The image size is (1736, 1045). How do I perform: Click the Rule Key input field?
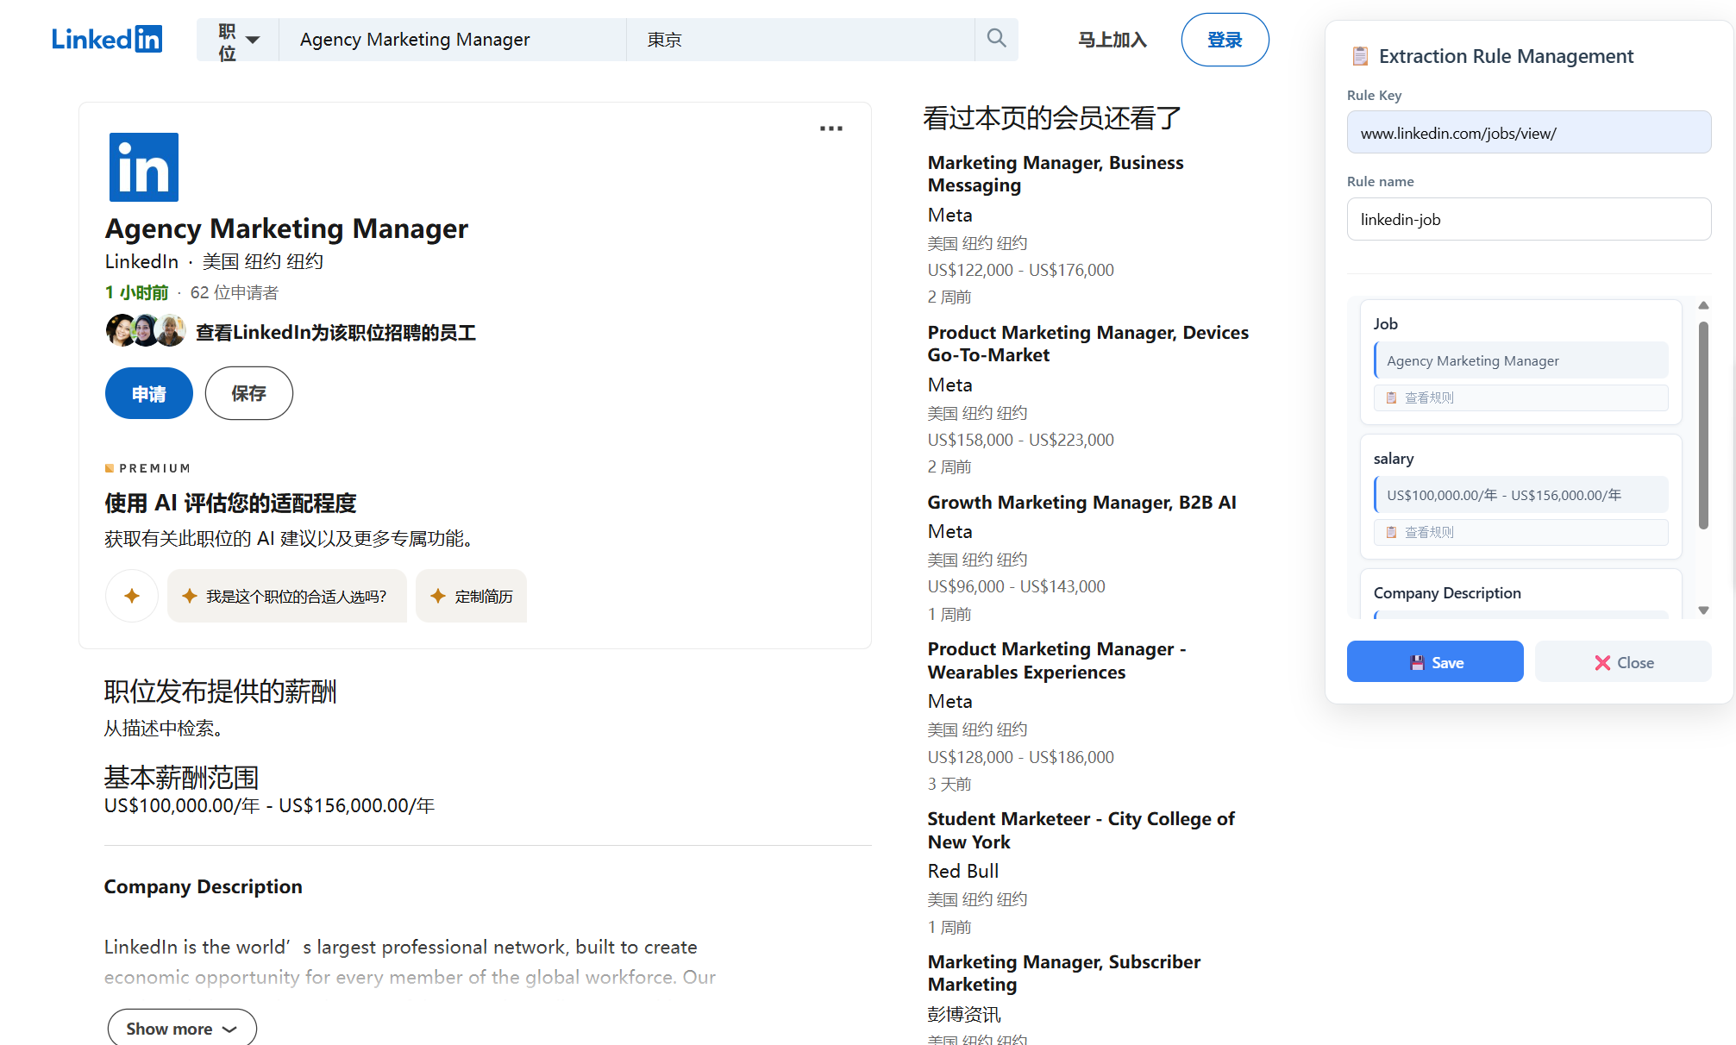click(x=1529, y=133)
